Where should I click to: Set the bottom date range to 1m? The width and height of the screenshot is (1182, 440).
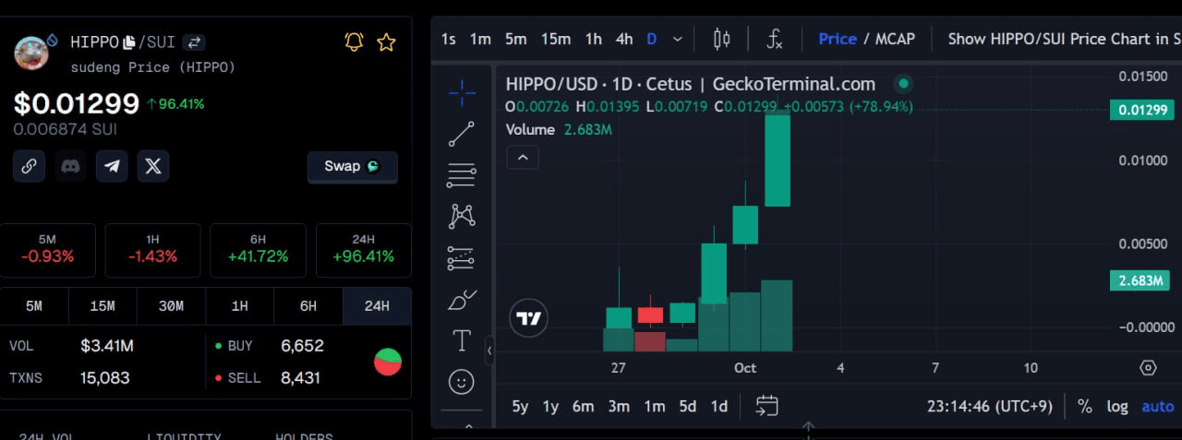pyautogui.click(x=655, y=406)
